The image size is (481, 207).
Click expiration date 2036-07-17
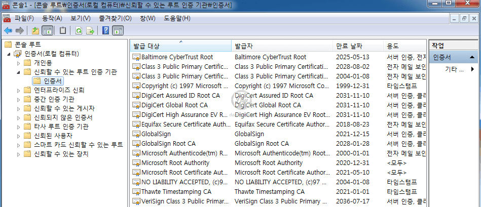(353, 201)
